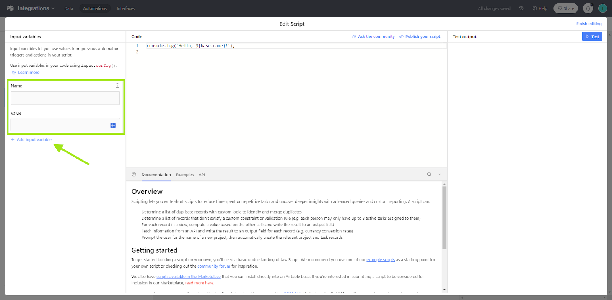
Task: Select the Documentation tab
Action: 156,175
